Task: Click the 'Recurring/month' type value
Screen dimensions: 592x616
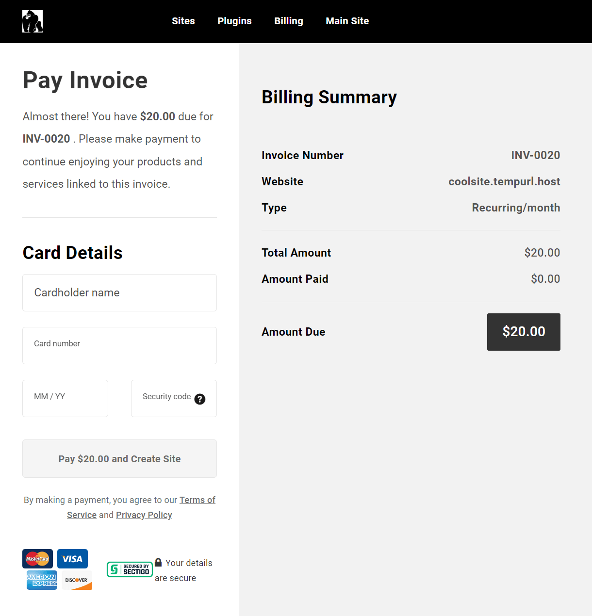Action: [516, 208]
